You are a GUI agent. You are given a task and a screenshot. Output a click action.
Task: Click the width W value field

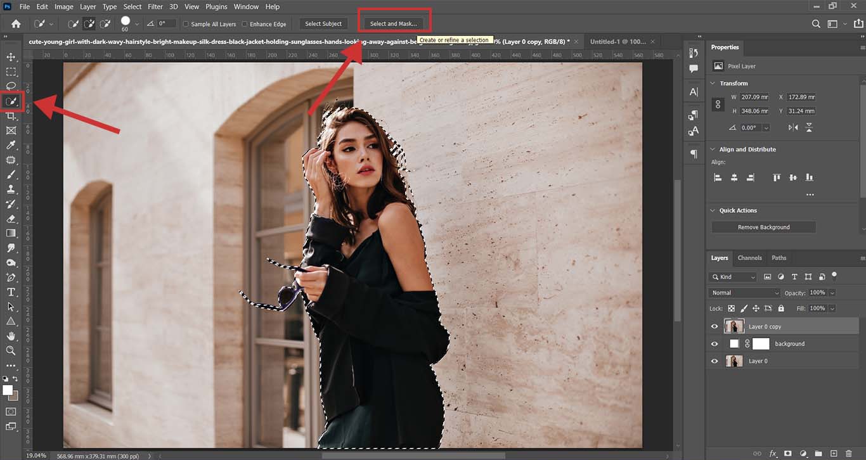754,97
